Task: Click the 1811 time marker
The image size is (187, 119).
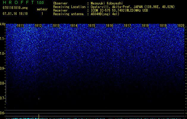Action: (20, 26)
